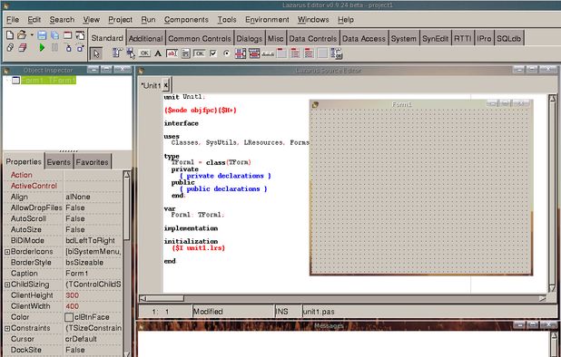
Task: Pick the TRadioButton component icon
Action: click(226, 53)
